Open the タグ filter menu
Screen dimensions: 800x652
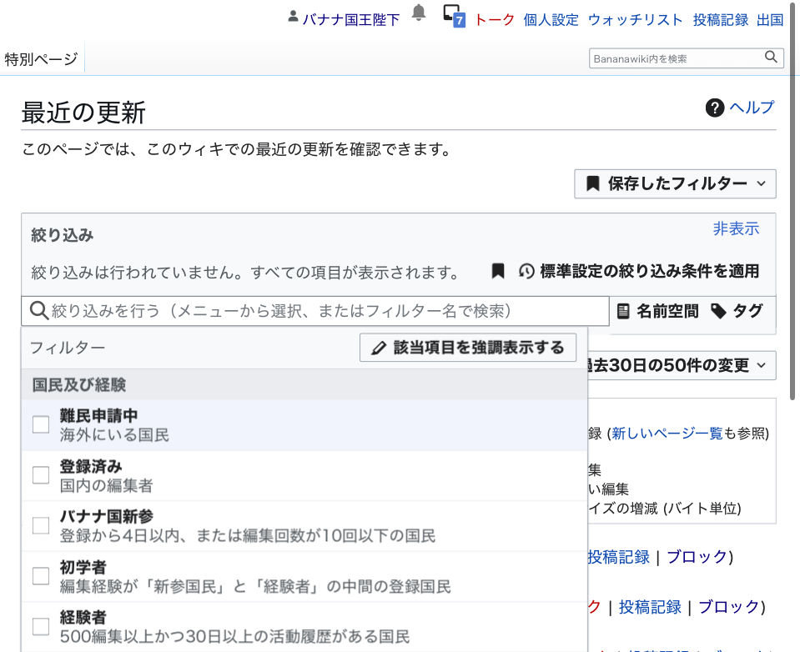[737, 311]
